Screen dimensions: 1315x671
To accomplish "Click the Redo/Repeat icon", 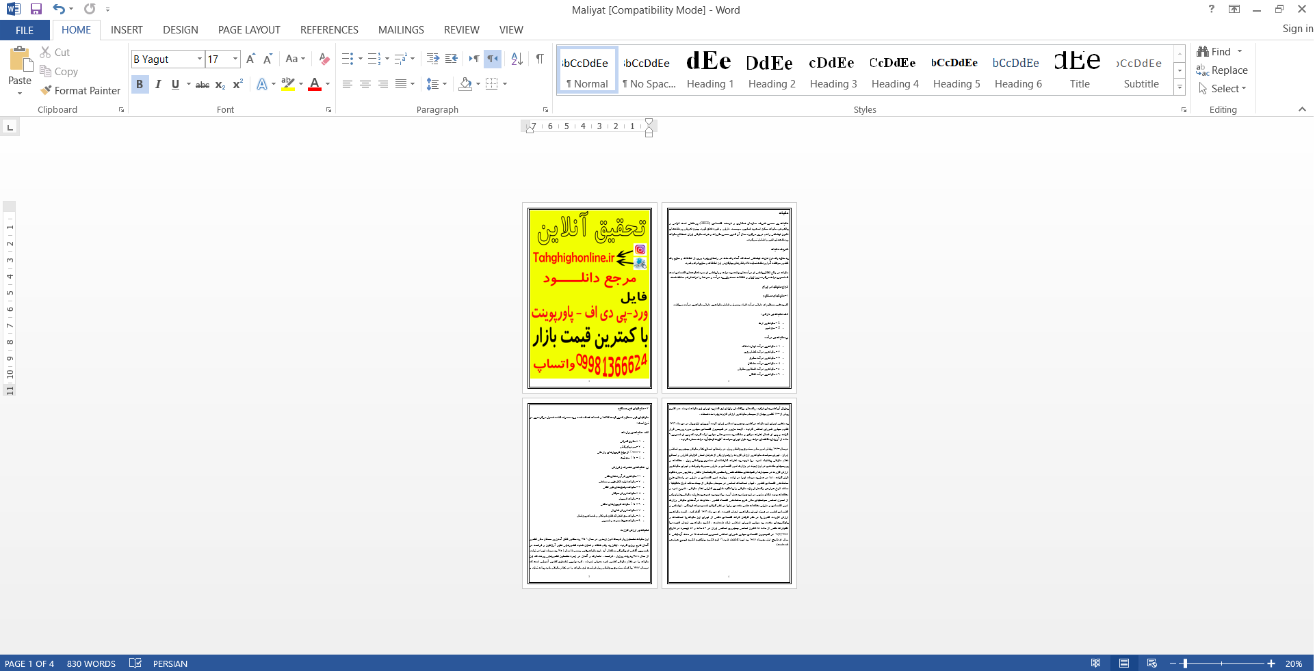I will (x=90, y=9).
